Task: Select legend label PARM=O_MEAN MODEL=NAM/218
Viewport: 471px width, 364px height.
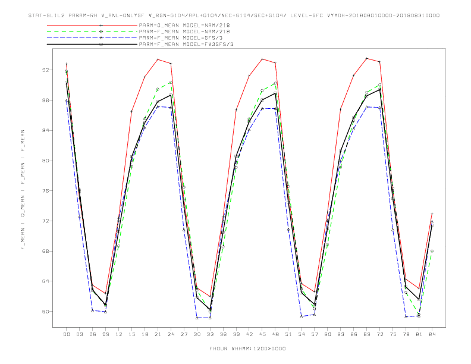Action: point(184,25)
